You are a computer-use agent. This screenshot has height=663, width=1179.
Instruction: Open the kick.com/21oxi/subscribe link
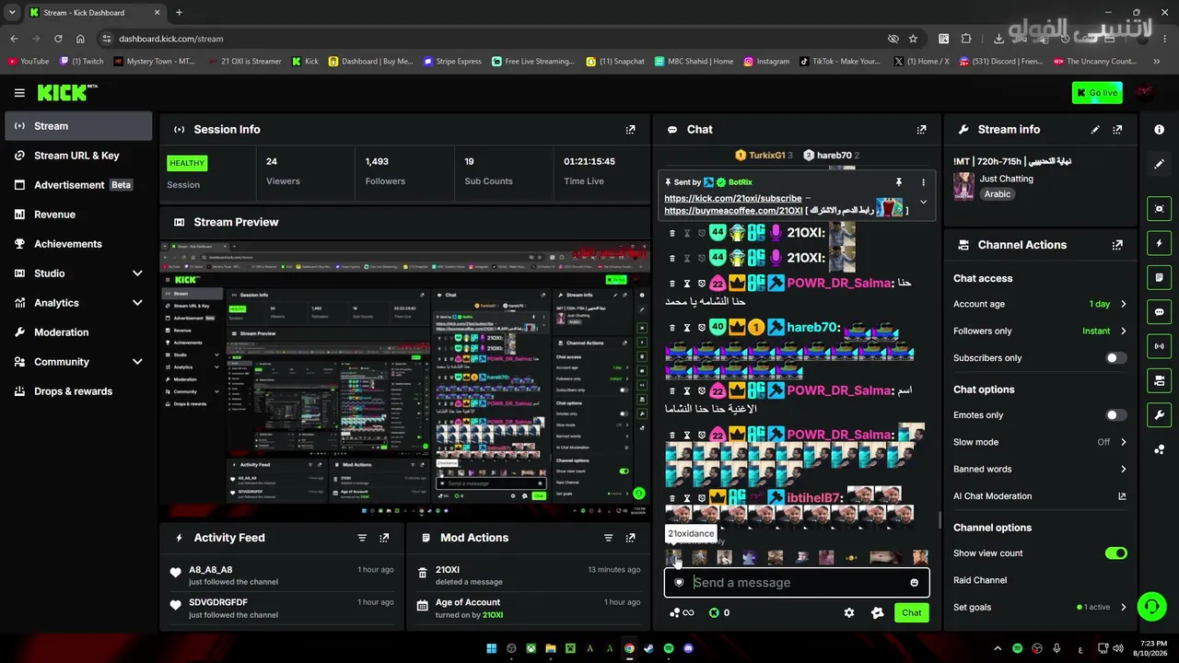coord(732,199)
